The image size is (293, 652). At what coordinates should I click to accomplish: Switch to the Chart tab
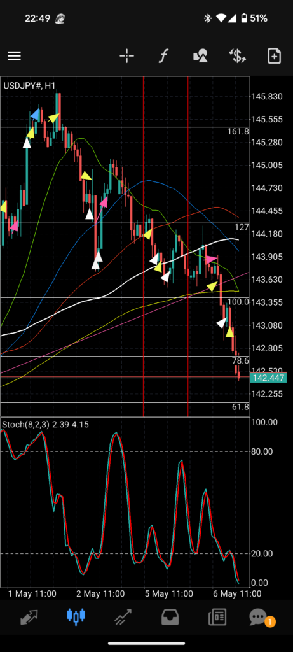(76, 617)
